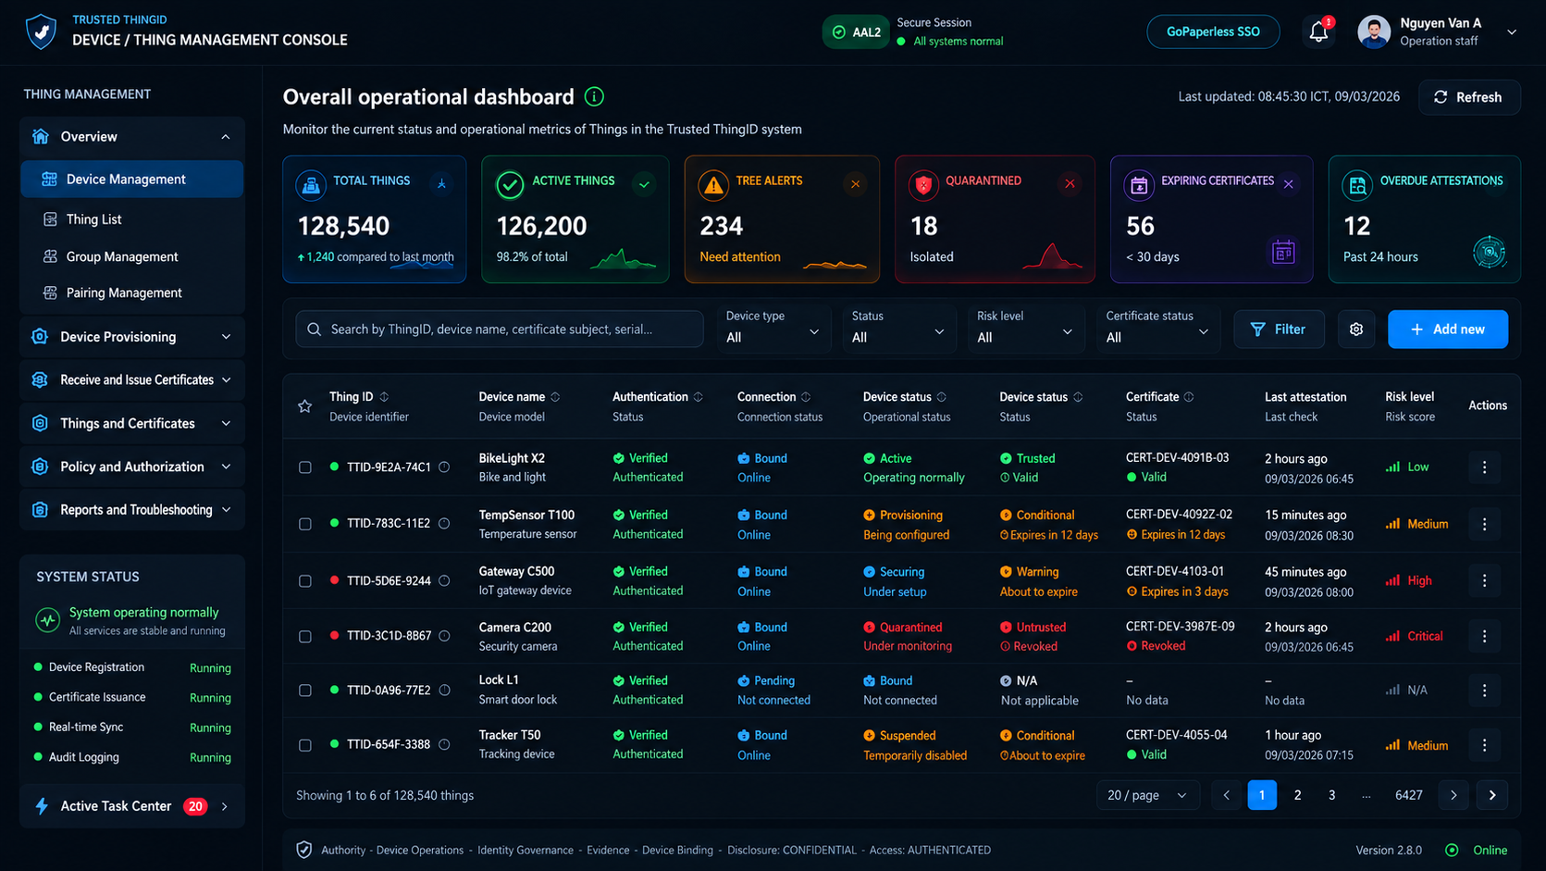Open the Device type dropdown

(773, 329)
